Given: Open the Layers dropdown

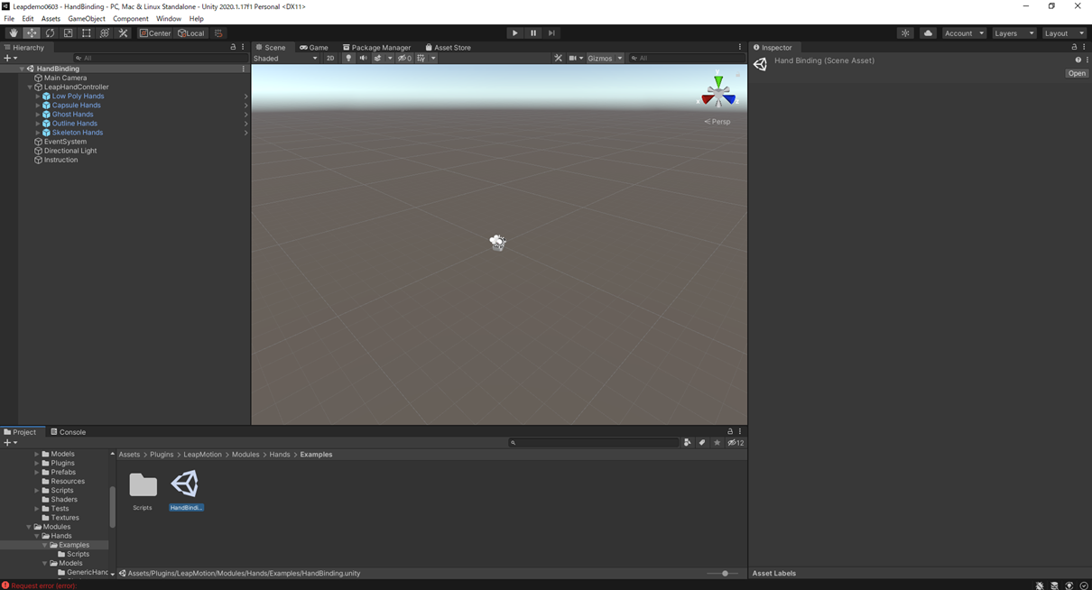Looking at the screenshot, I should (1013, 33).
